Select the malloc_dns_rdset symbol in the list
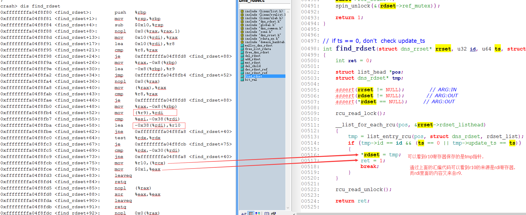 click(259, 45)
